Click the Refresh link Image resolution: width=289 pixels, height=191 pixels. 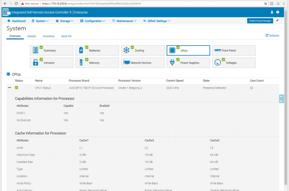click(272, 36)
